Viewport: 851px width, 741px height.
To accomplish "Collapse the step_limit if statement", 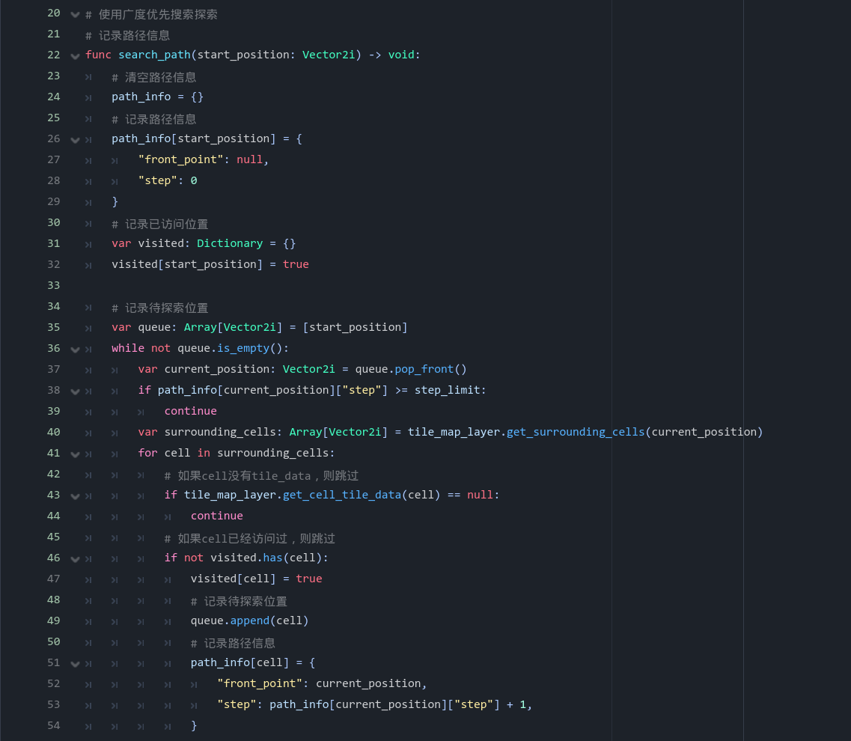I will click(x=75, y=391).
